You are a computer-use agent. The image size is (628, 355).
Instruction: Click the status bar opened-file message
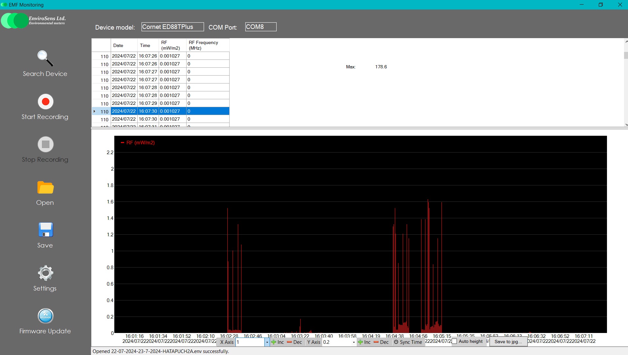point(161,351)
